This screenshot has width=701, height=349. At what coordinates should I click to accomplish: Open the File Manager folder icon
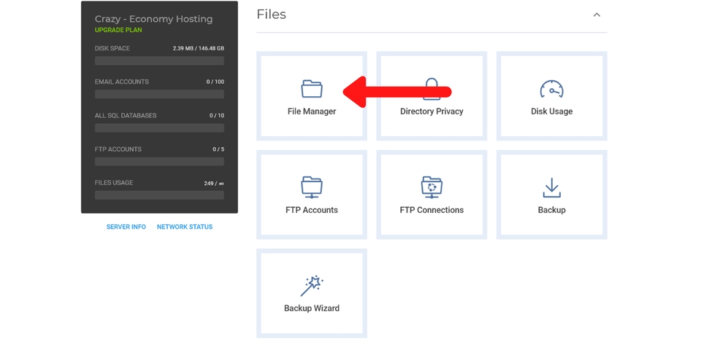pos(312,89)
